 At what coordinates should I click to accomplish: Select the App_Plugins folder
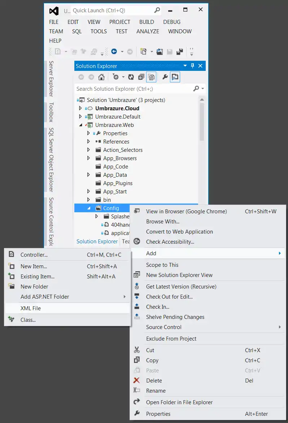[x=118, y=183]
